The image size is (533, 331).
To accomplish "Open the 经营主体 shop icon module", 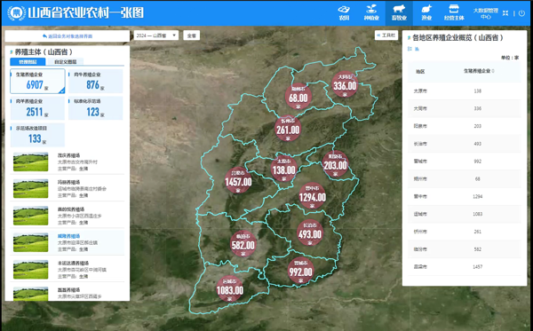I will 454,13.
